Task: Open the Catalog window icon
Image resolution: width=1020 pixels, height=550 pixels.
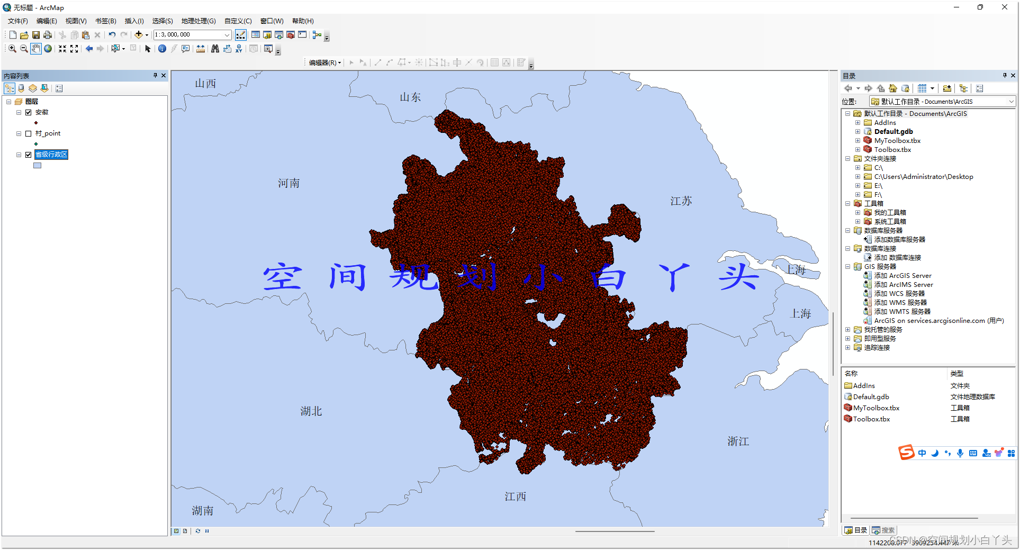Action: 267,35
